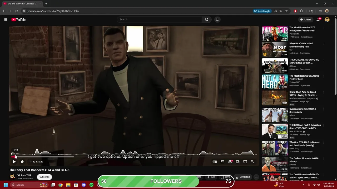Open Spotify from the taskbar
Image resolution: width=337 pixels, height=189 pixels.
click(x=91, y=185)
